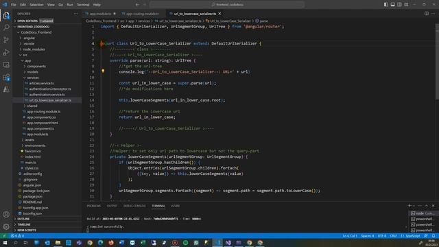Open articles.service.ts in explorer

click(x=41, y=83)
